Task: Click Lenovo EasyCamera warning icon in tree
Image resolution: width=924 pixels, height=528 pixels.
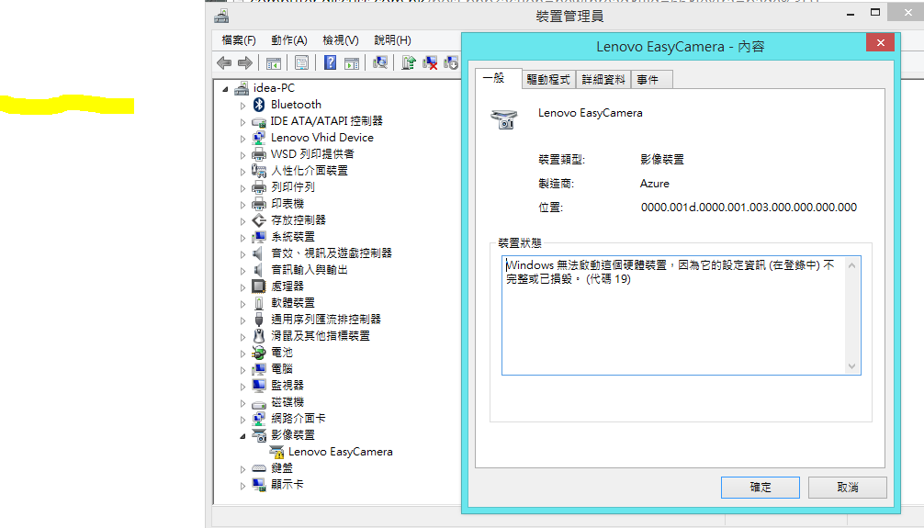Action: [x=276, y=452]
